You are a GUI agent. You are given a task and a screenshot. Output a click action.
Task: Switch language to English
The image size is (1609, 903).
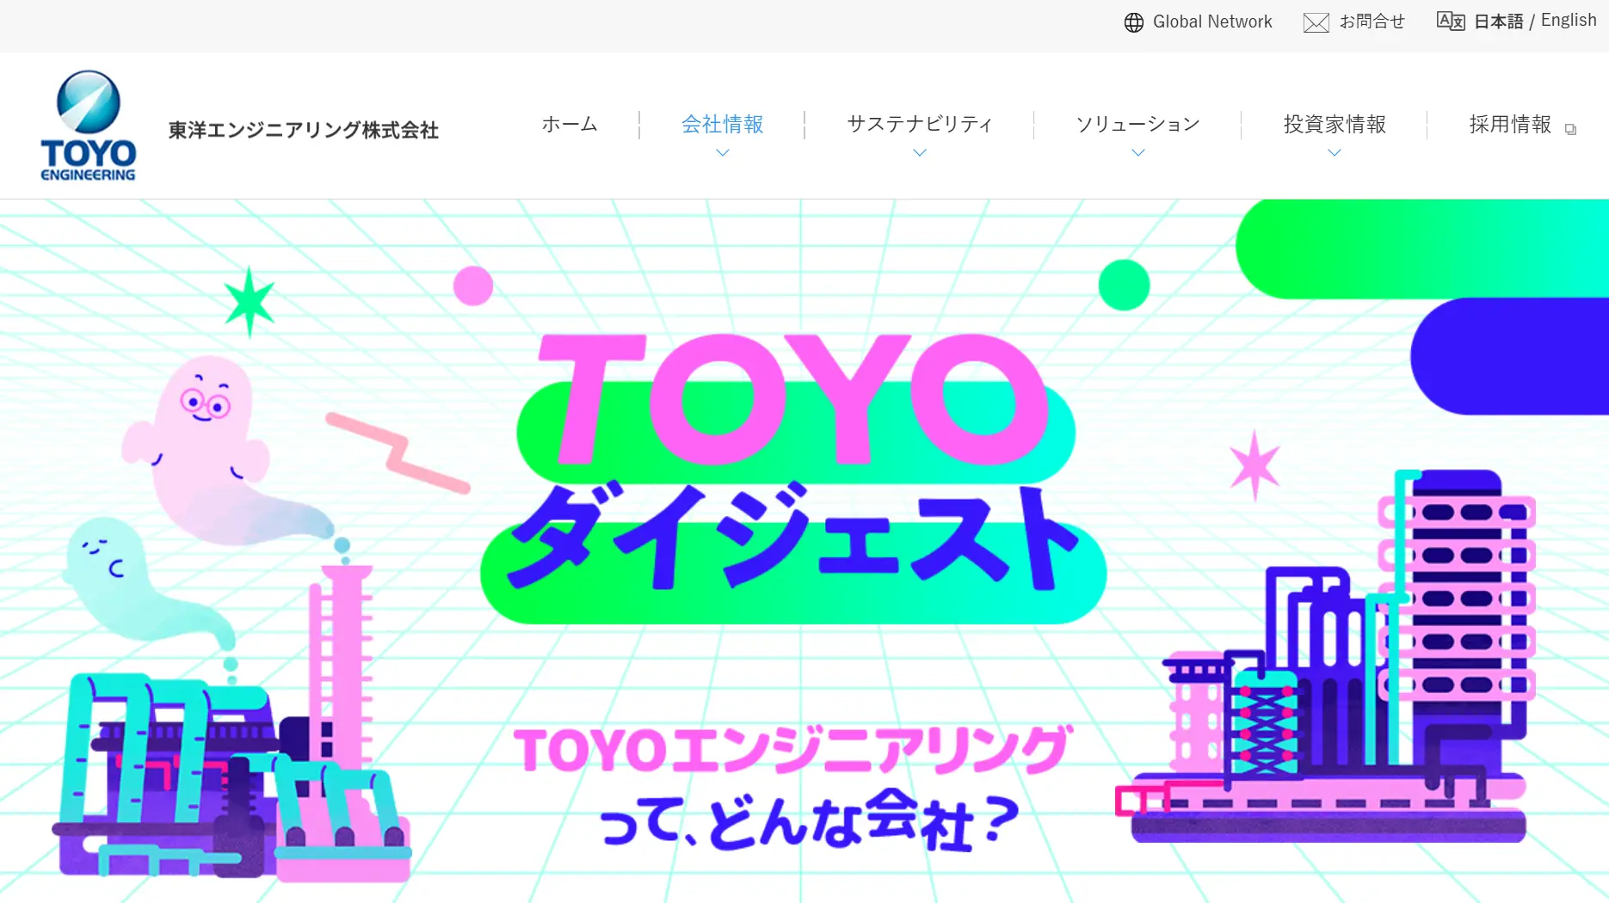click(x=1569, y=21)
